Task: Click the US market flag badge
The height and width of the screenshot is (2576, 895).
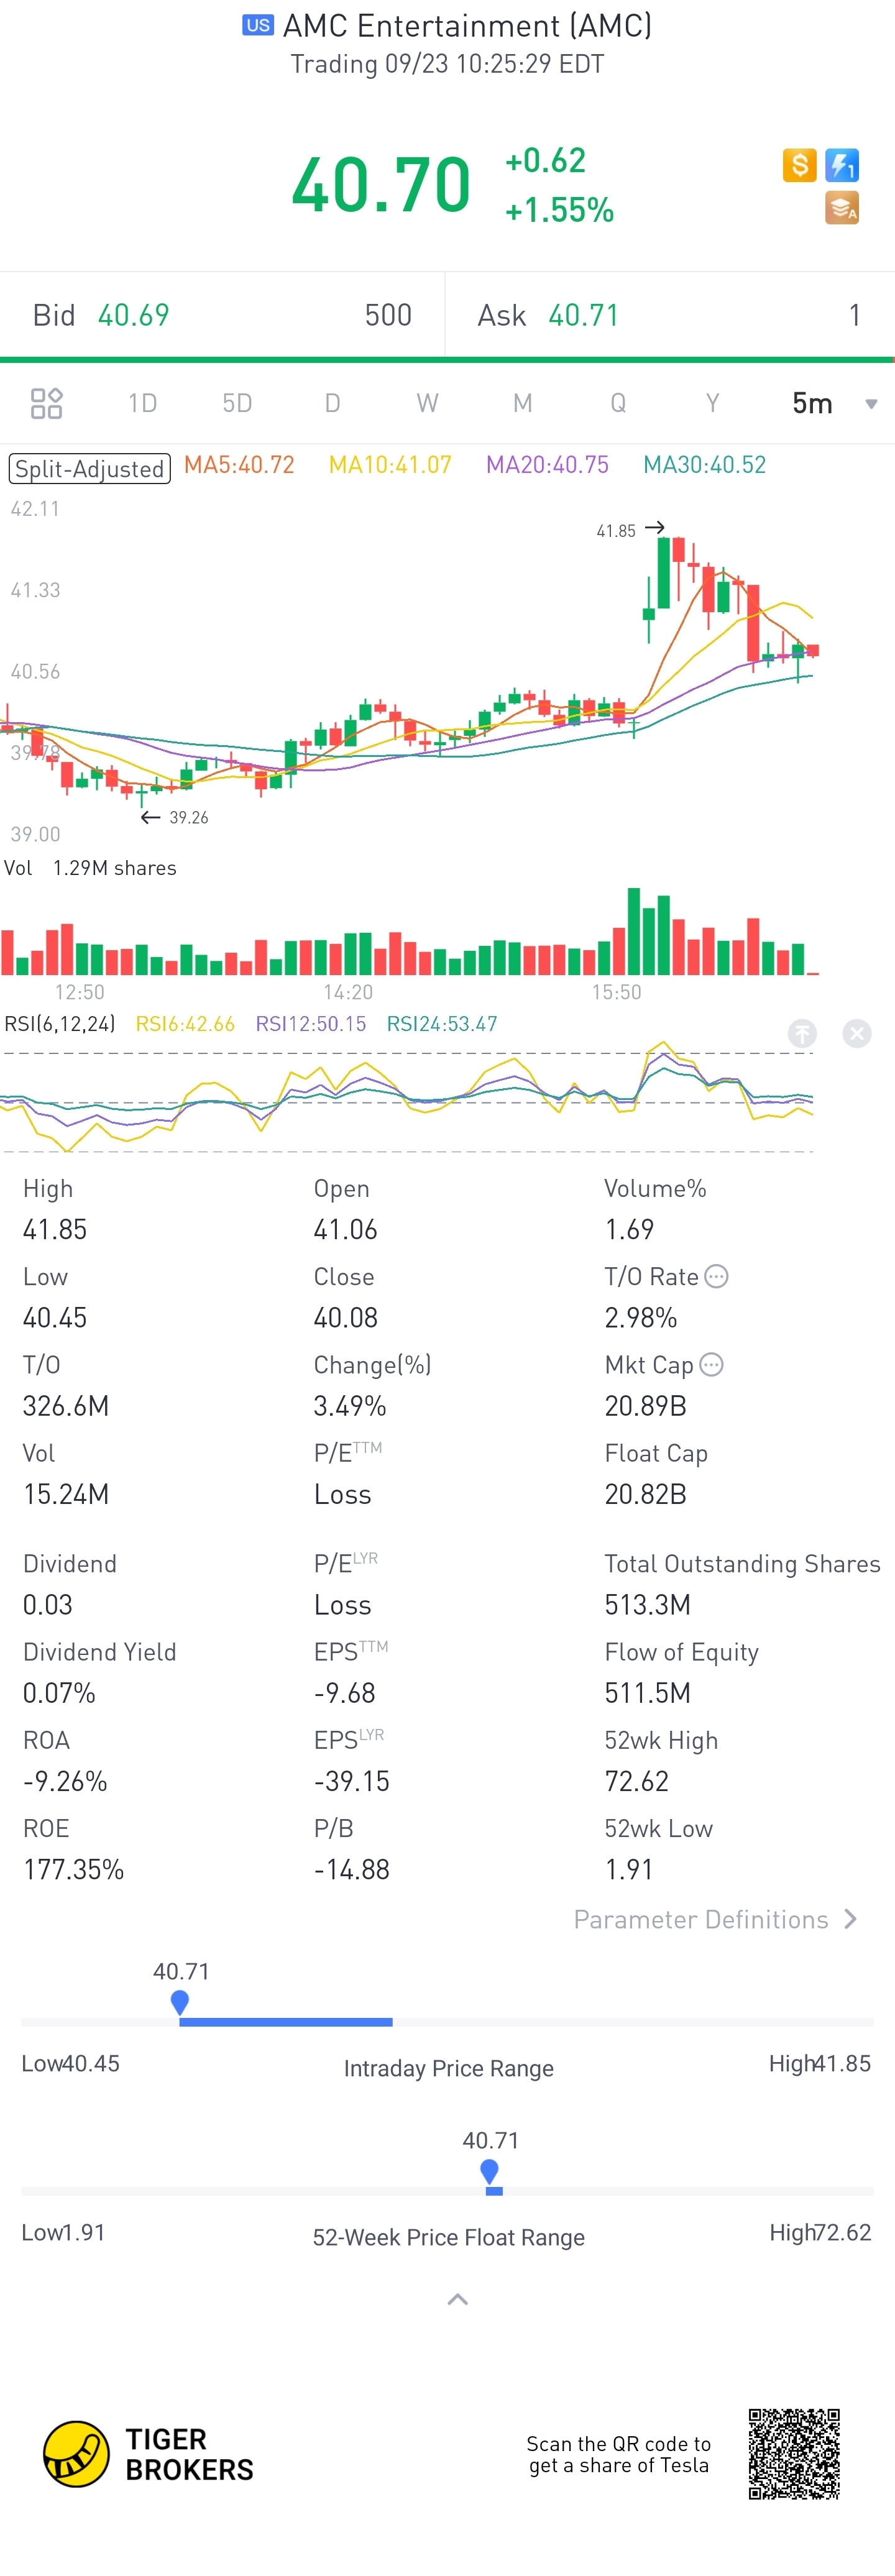Action: coord(258,25)
